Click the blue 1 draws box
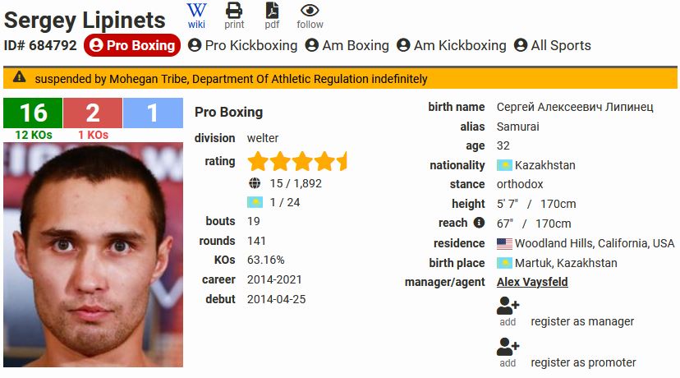680x378 pixels. pyautogui.click(x=153, y=113)
